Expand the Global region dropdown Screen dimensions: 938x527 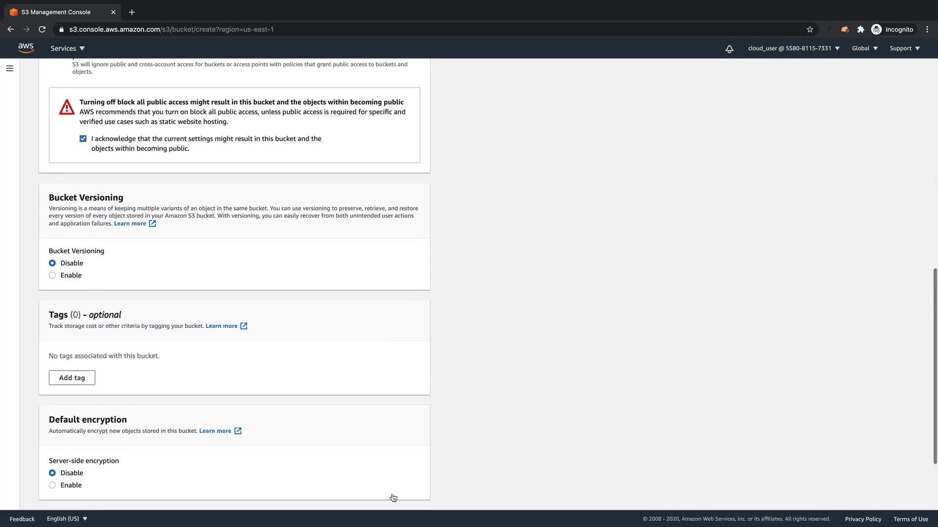pos(864,48)
